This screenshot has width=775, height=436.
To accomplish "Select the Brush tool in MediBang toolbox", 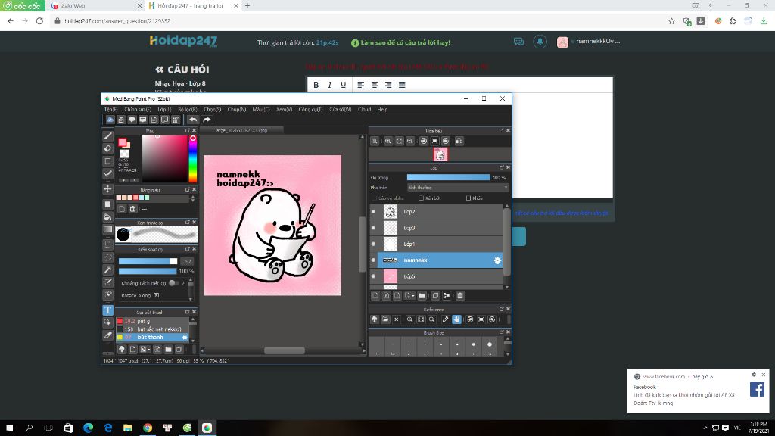I will [x=107, y=135].
